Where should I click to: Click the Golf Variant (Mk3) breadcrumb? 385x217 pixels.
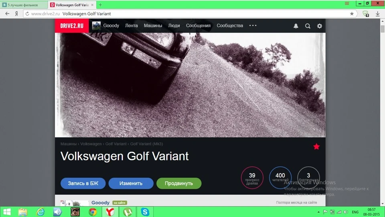tap(146, 144)
